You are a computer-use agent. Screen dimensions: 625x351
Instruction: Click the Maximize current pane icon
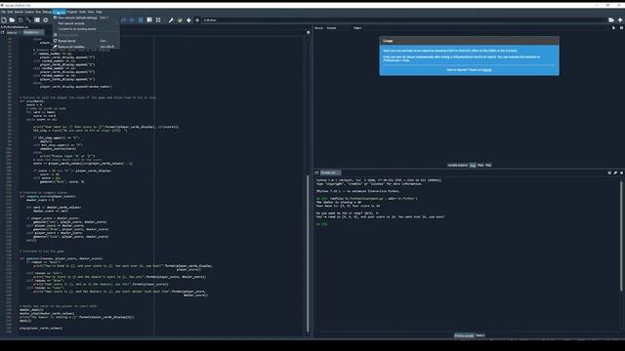click(149, 19)
